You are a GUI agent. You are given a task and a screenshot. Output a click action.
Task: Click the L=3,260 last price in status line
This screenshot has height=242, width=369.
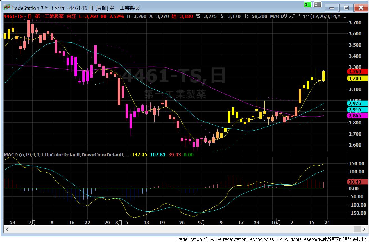(88, 16)
